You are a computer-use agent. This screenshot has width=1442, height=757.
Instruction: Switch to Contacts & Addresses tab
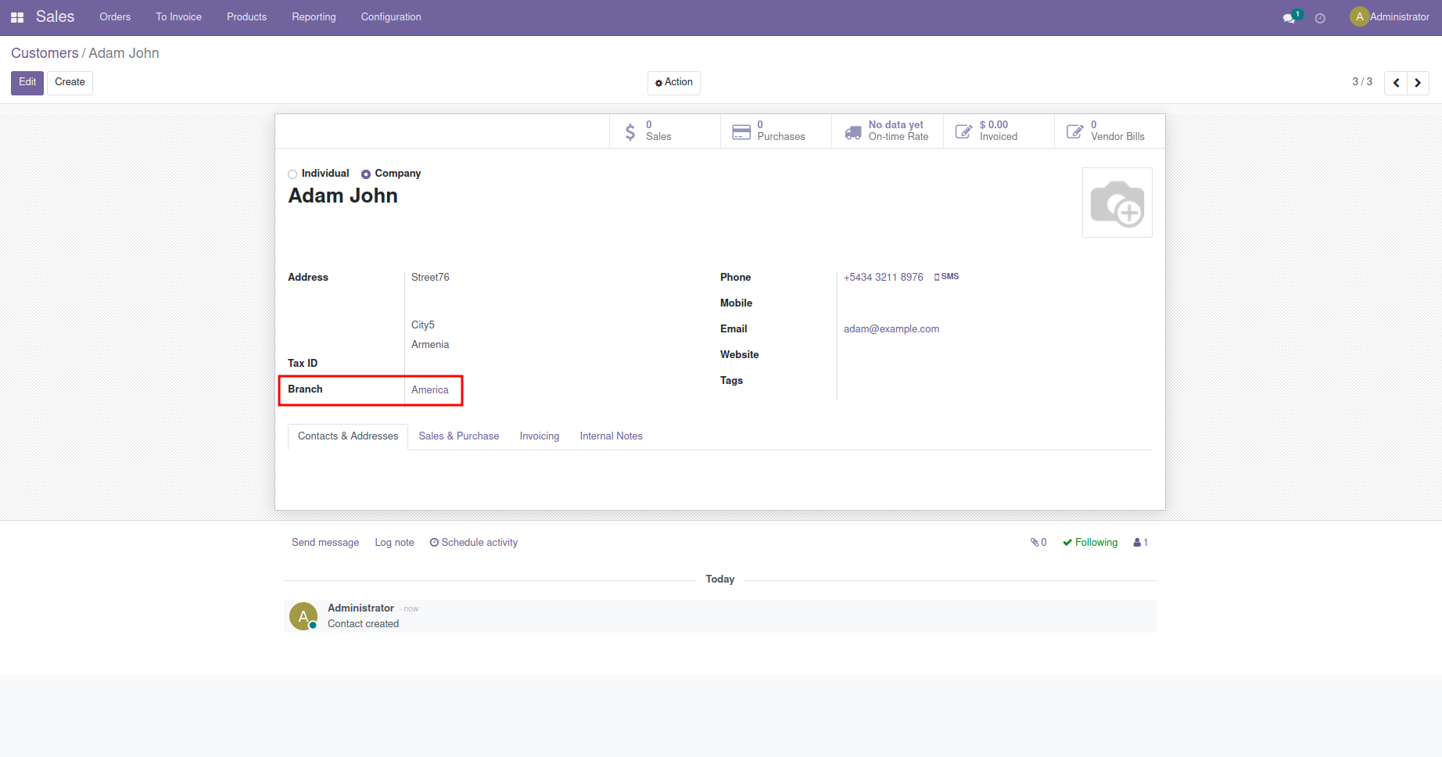(348, 436)
